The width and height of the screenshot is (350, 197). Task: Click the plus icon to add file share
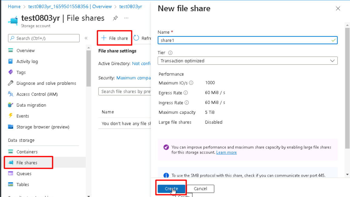(104, 38)
